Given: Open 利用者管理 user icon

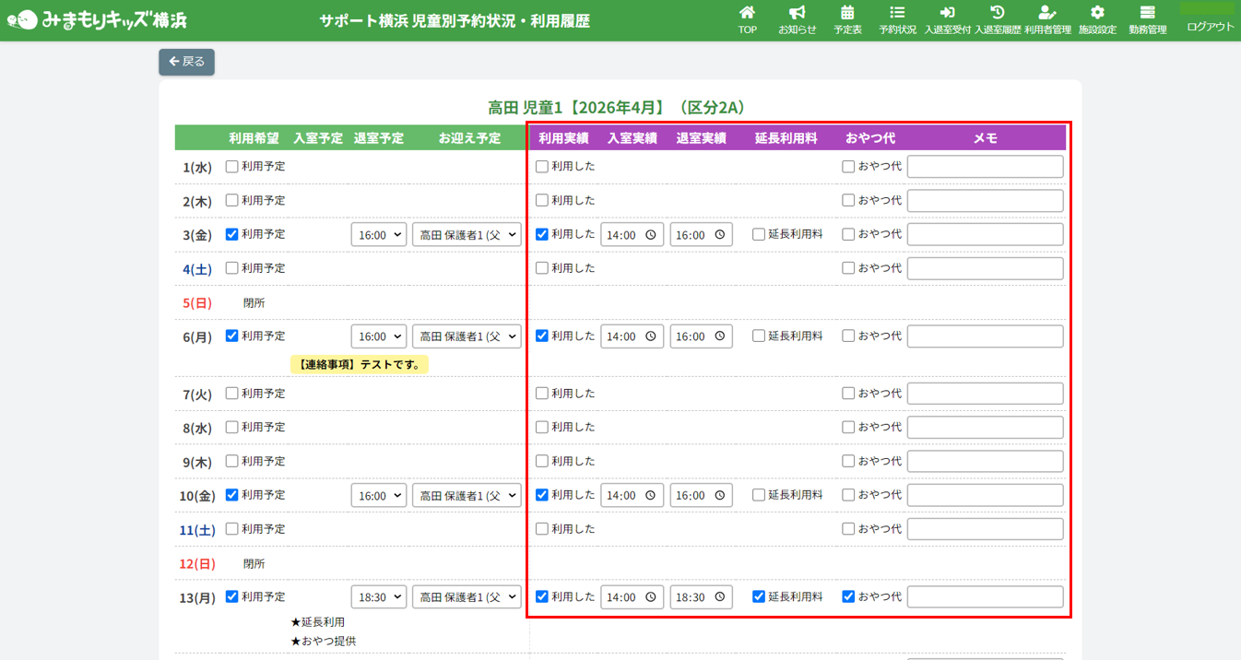Looking at the screenshot, I should (1047, 19).
